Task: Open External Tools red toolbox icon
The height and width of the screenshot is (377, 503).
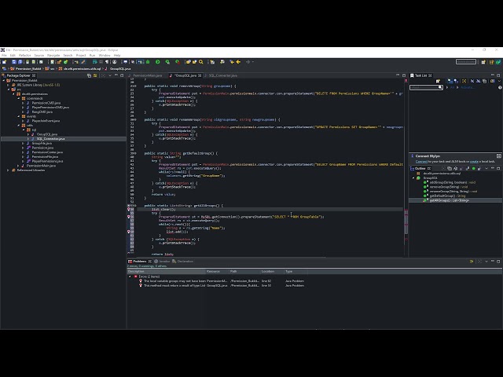Action: 178,62
